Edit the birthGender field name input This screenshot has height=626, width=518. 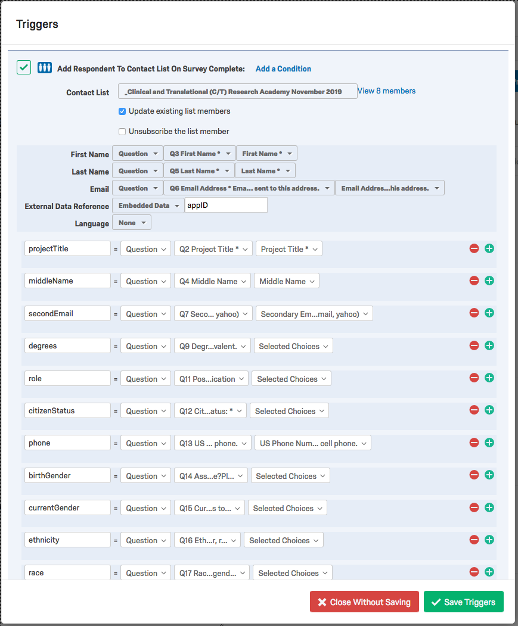67,475
